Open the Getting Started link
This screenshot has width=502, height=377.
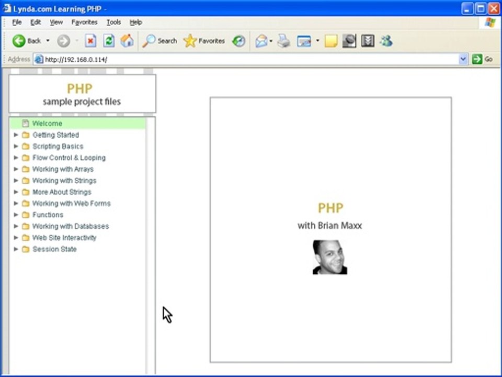pyautogui.click(x=56, y=135)
